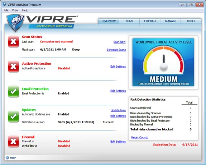Screen dimensions: 206x165
Task: Click 'Blocked by Firewall' row
Action: pos(161,124)
